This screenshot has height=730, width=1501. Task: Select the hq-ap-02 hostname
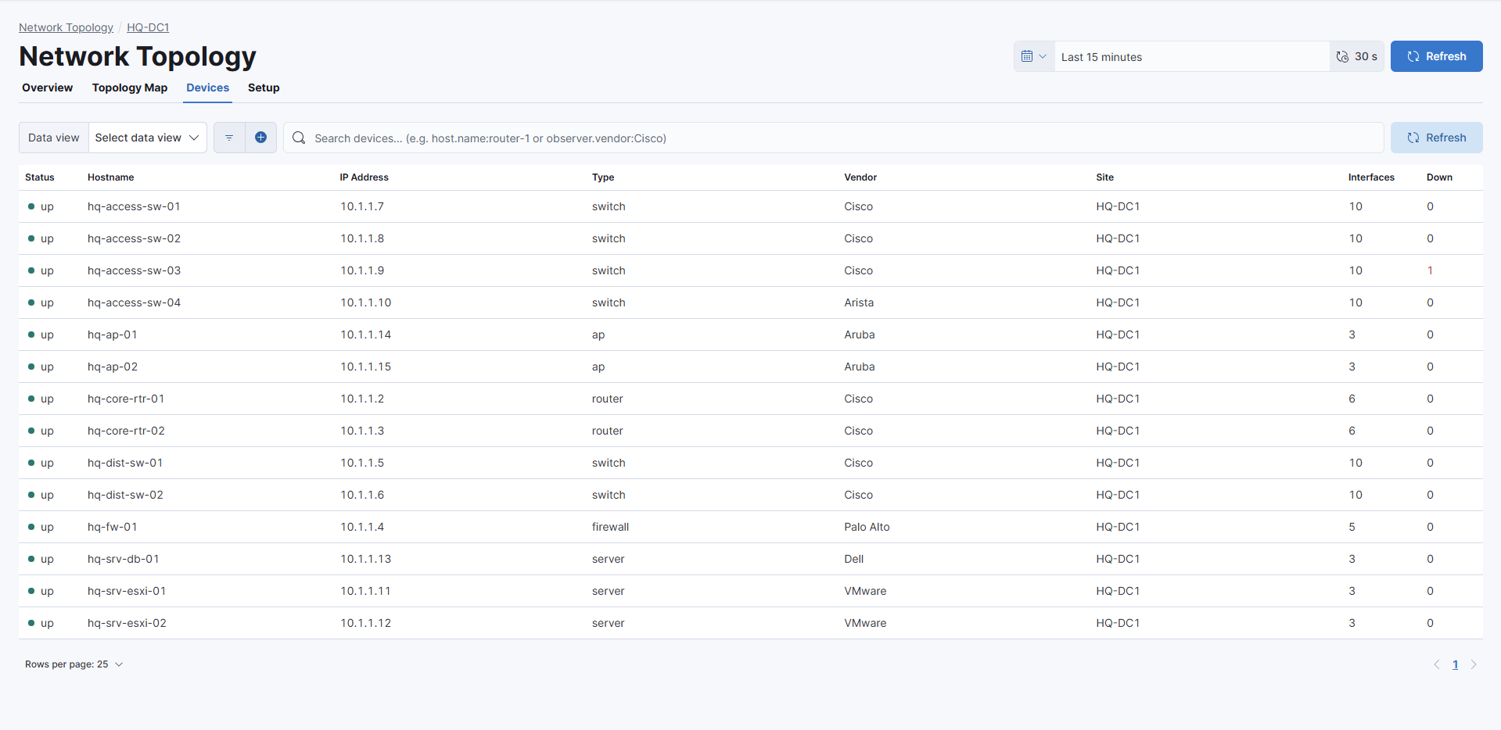[113, 367]
